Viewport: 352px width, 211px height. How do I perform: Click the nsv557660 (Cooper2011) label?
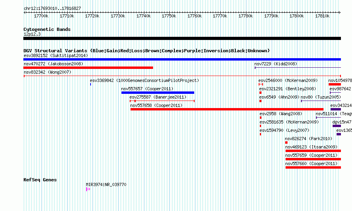tap(311, 163)
